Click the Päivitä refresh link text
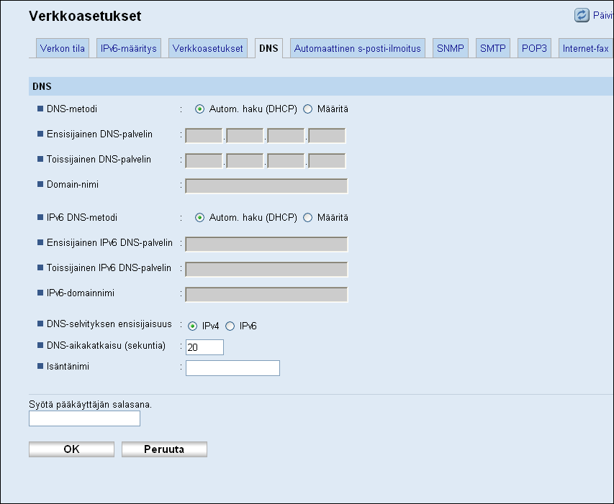The image size is (614, 504). [x=603, y=15]
